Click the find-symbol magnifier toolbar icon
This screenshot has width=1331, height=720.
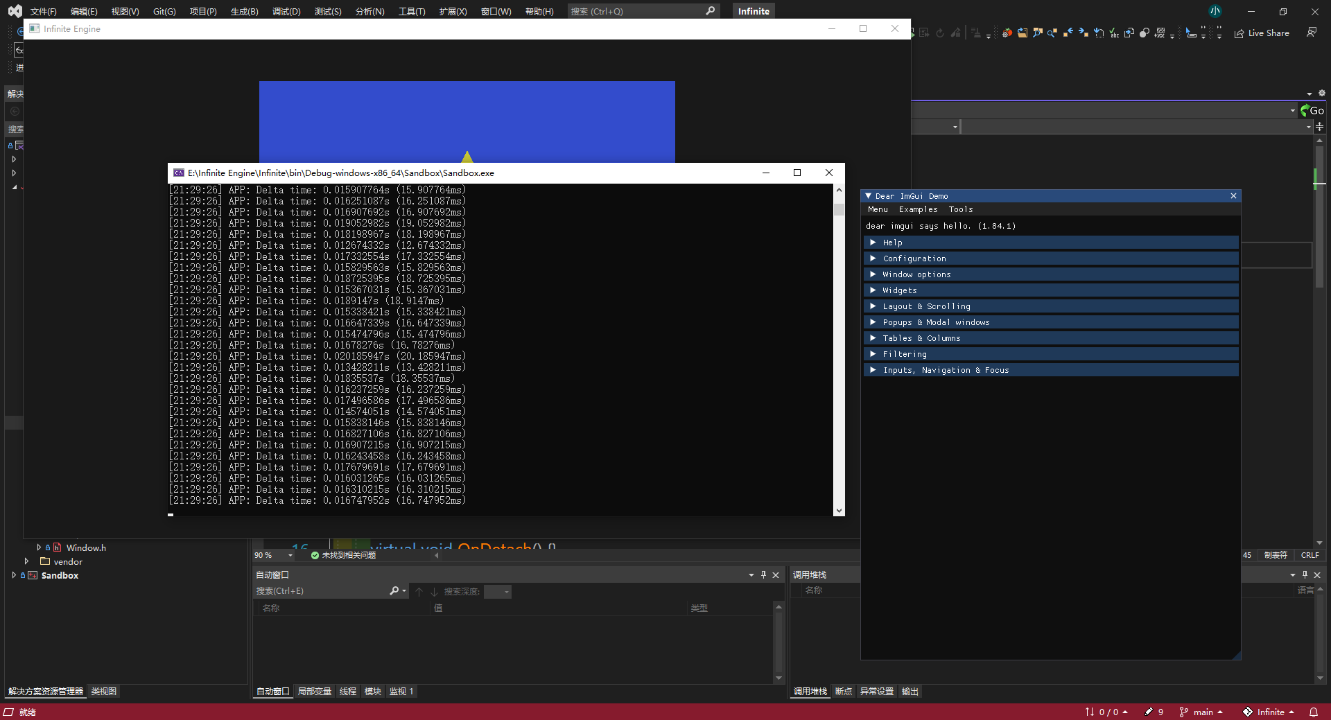tap(1052, 33)
